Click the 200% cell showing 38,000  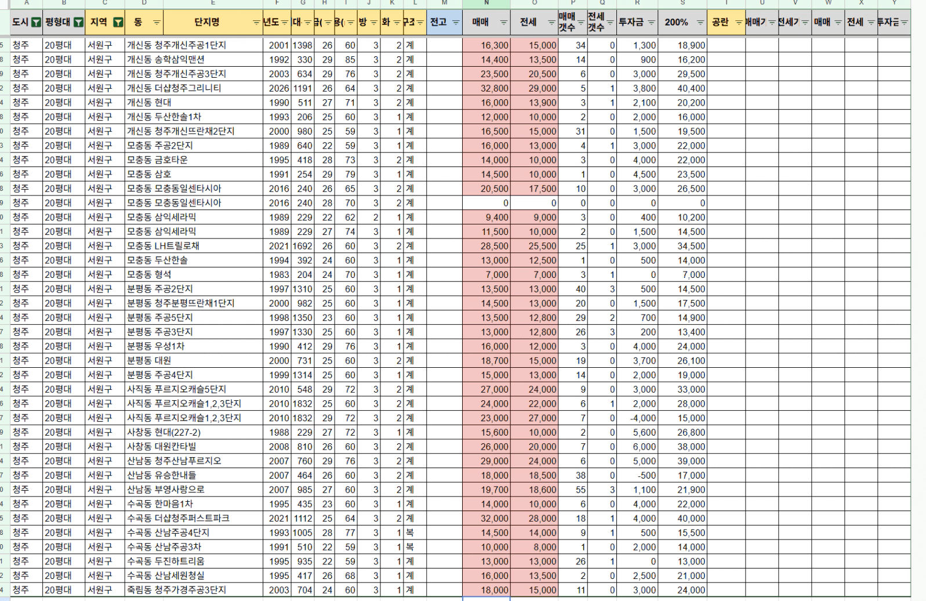coord(682,447)
